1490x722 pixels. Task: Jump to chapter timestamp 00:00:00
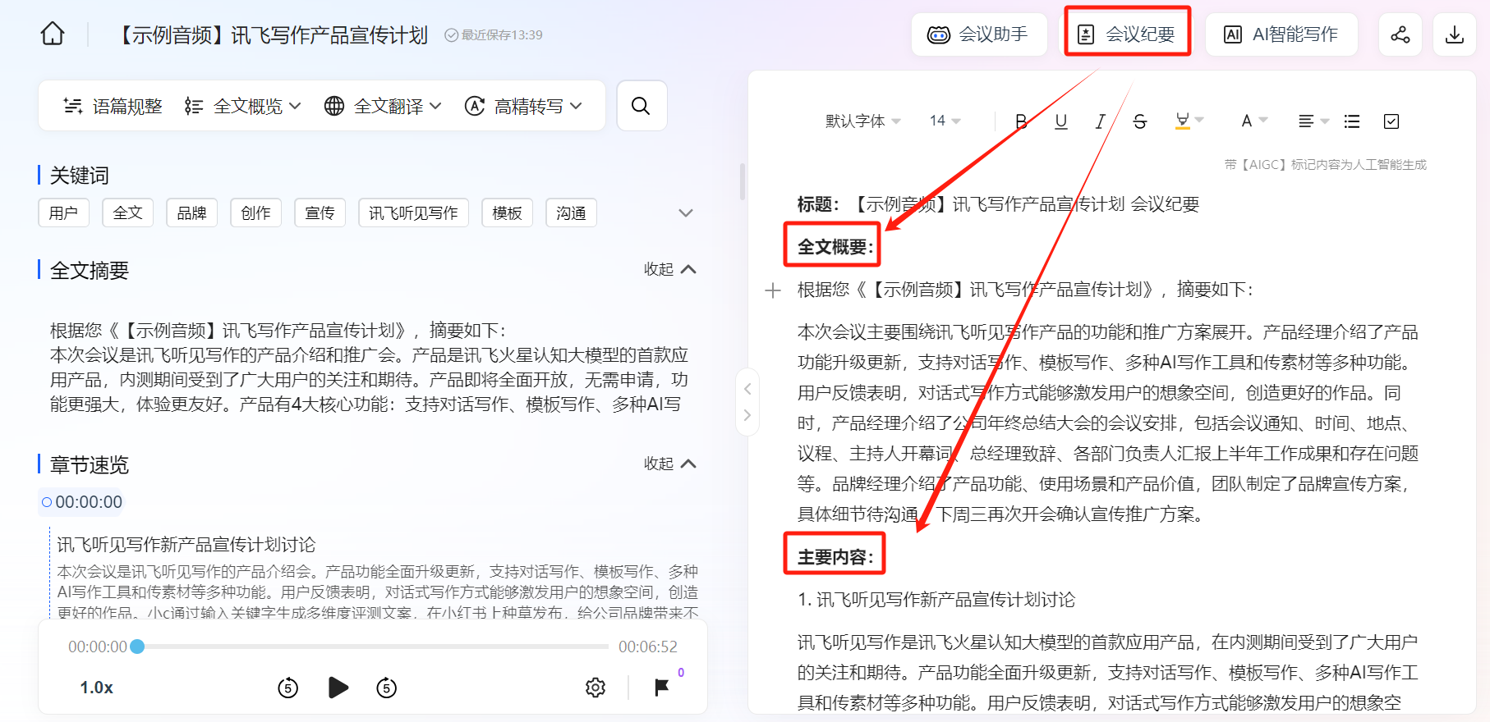(x=81, y=502)
